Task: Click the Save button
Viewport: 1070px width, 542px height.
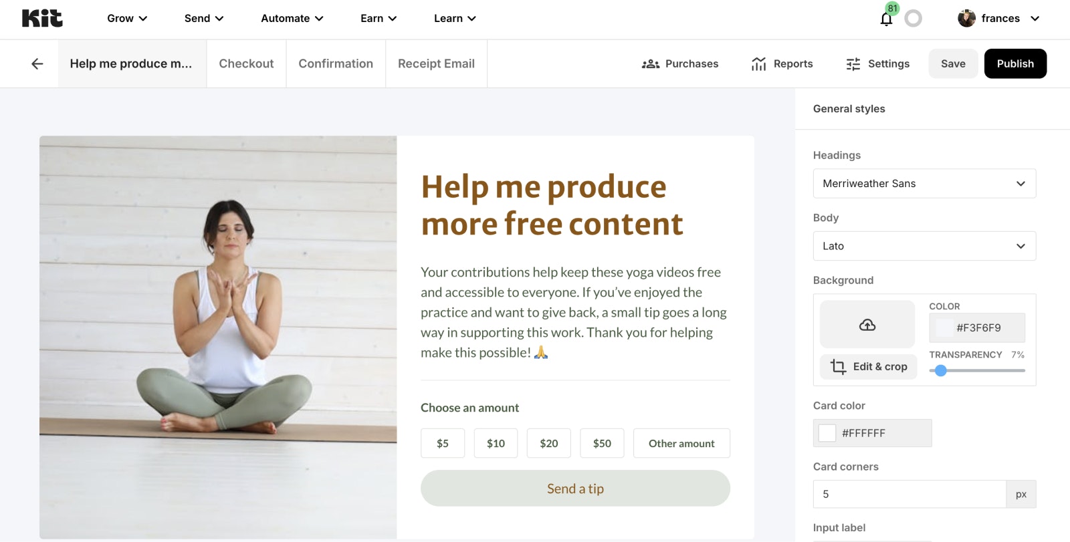Action: point(953,63)
